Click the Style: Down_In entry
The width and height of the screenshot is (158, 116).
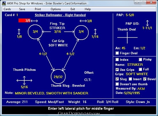(138, 102)
